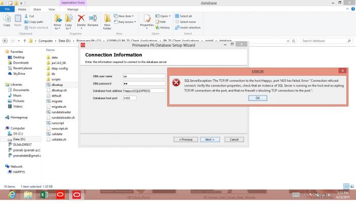
Task: Click the clock in system tray
Action: pyautogui.click(x=343, y=195)
